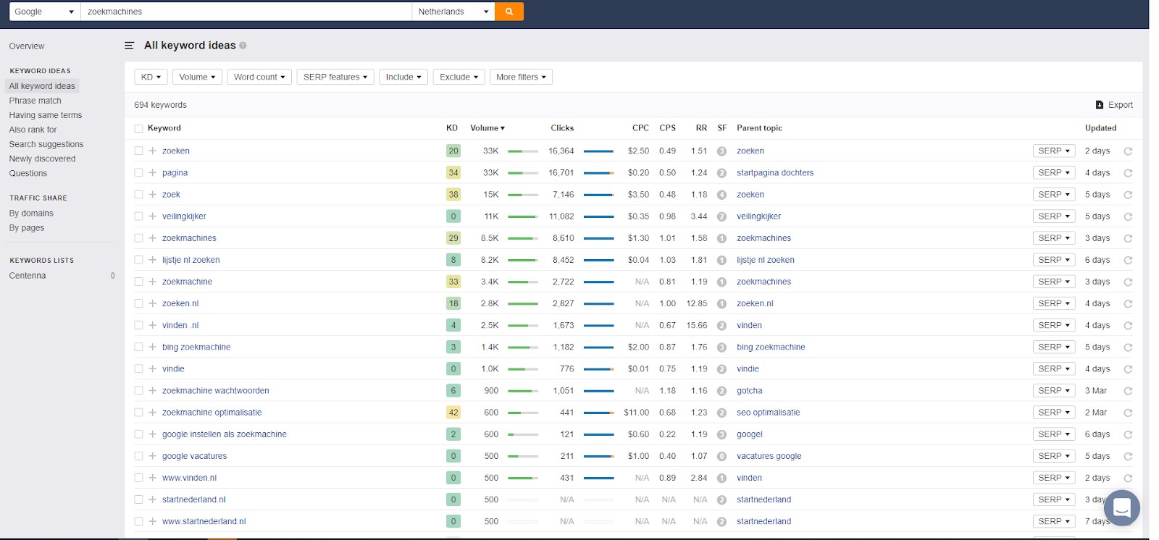This screenshot has width=1159, height=540.
Task: Open the KD filter dropdown
Action: click(151, 77)
